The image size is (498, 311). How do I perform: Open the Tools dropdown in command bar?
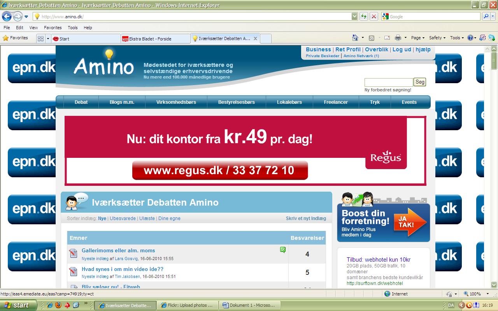(457, 38)
